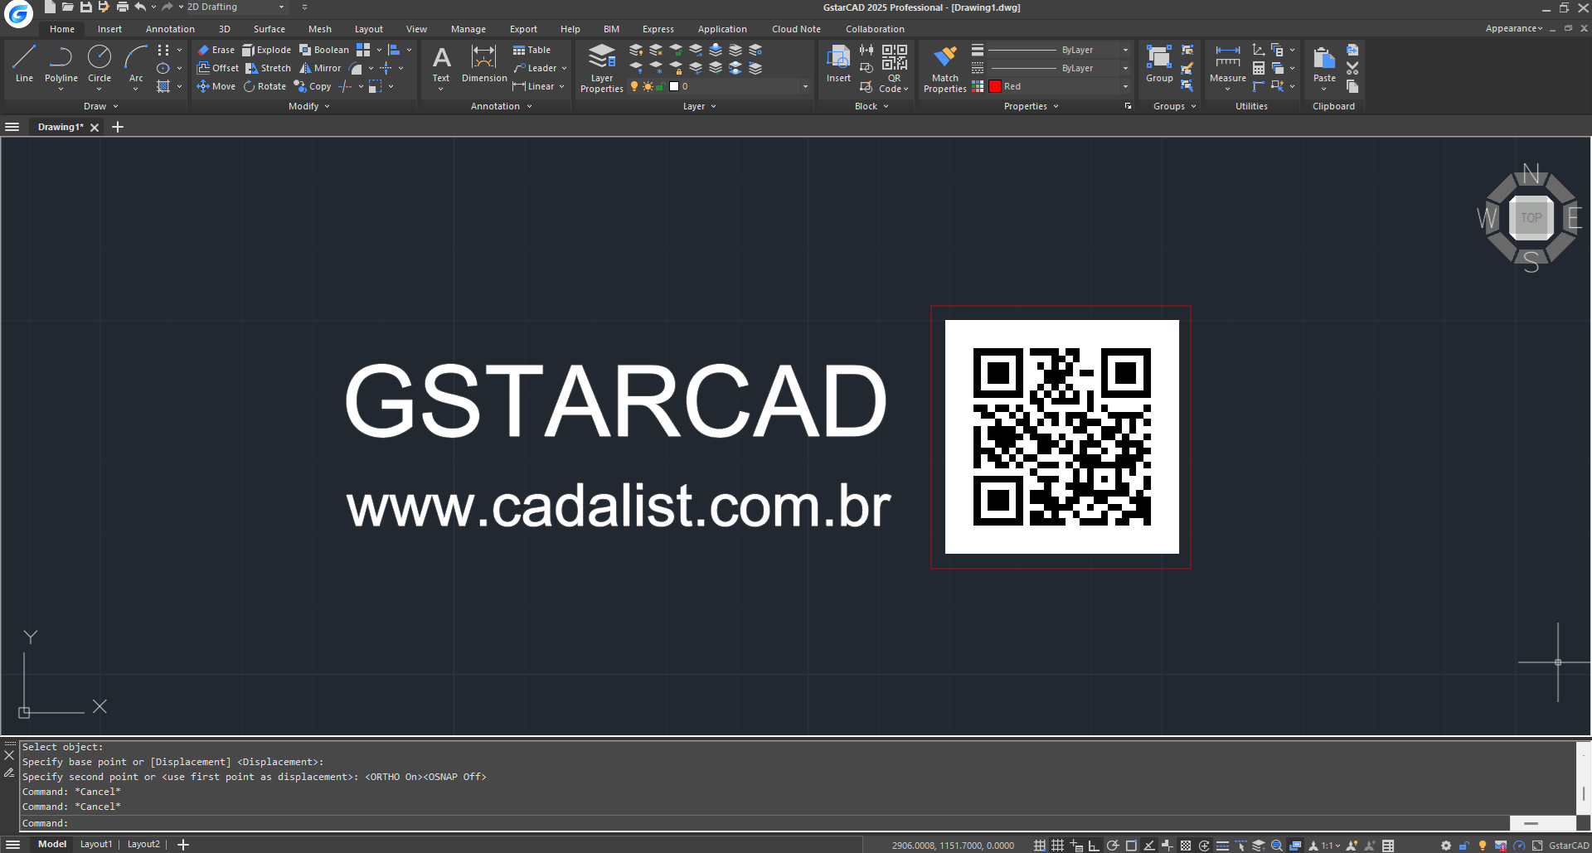
Task: Toggle snap mode in status bar
Action: point(1039,846)
